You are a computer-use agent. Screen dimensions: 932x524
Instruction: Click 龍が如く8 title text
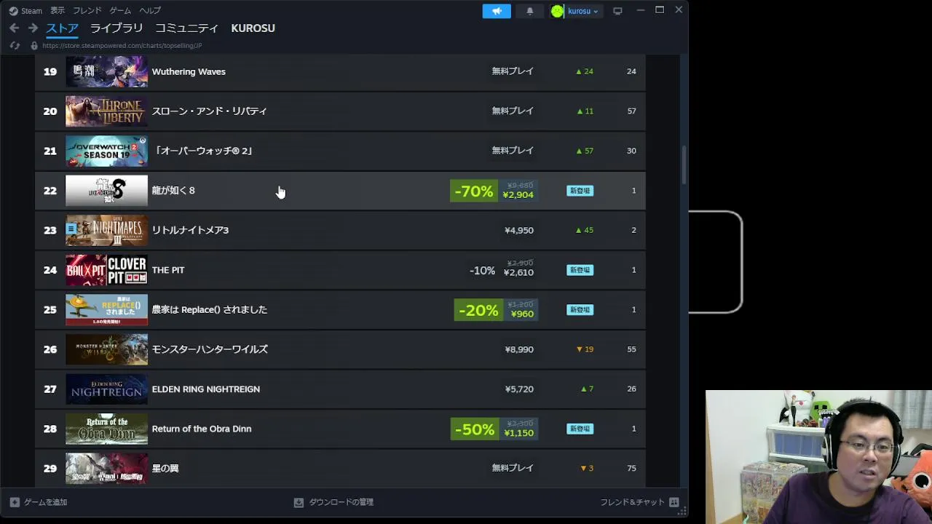point(173,191)
